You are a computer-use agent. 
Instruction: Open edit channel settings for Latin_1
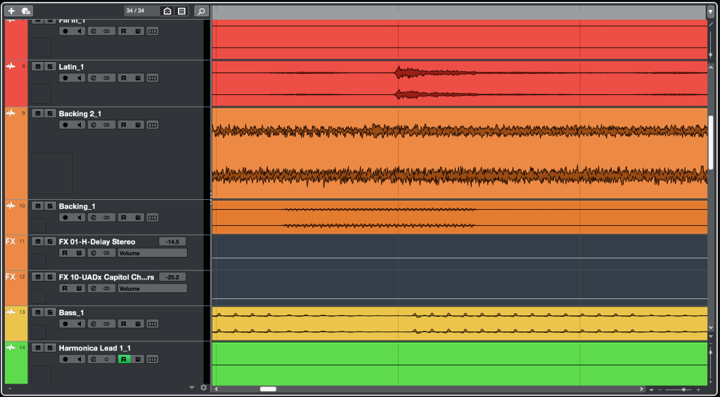94,78
